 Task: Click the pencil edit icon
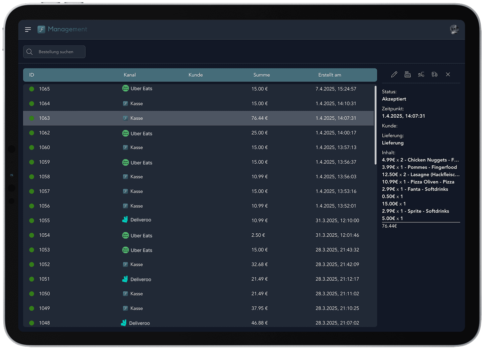pyautogui.click(x=394, y=74)
